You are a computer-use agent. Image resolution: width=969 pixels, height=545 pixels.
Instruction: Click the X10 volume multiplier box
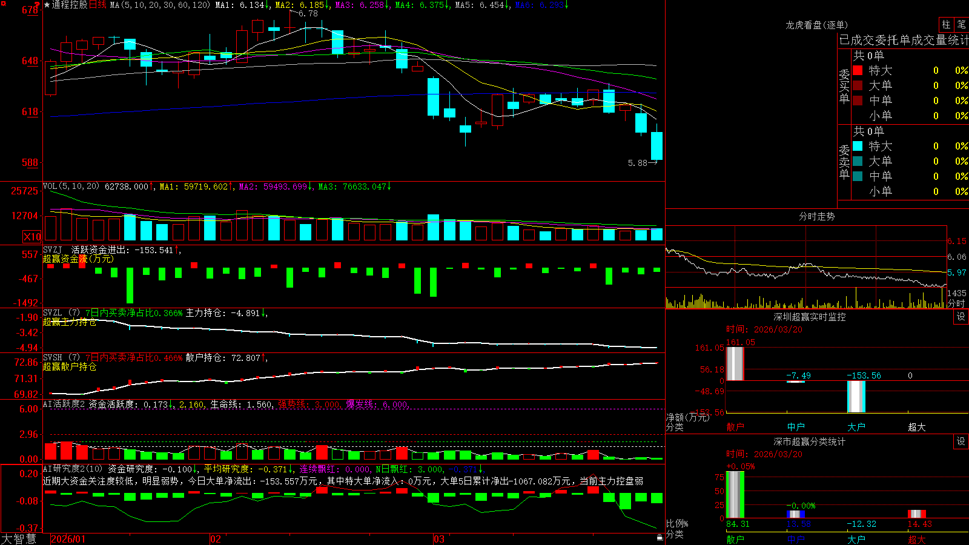[32, 237]
